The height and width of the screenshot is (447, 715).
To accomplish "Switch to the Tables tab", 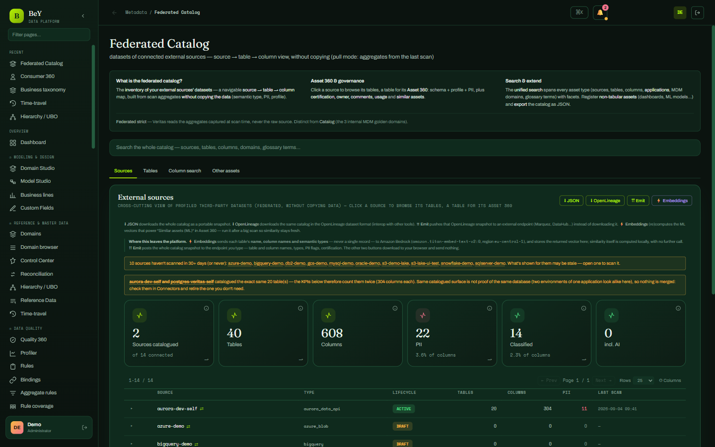I will (x=150, y=171).
